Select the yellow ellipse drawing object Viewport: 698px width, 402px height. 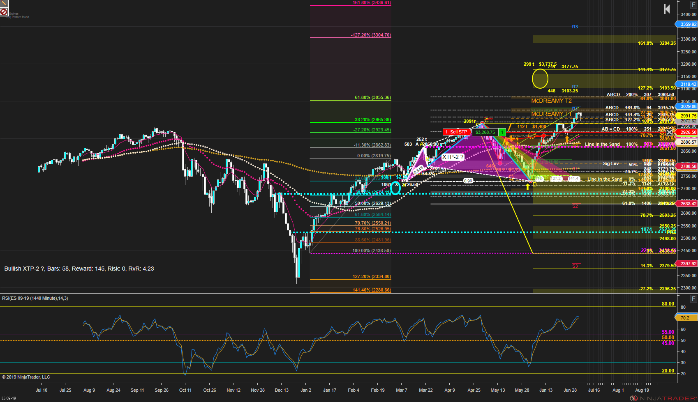[540, 78]
